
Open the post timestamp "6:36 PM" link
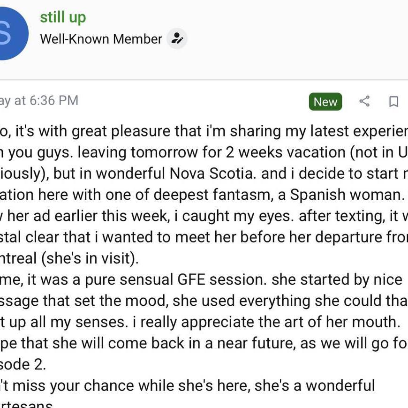tap(53, 100)
